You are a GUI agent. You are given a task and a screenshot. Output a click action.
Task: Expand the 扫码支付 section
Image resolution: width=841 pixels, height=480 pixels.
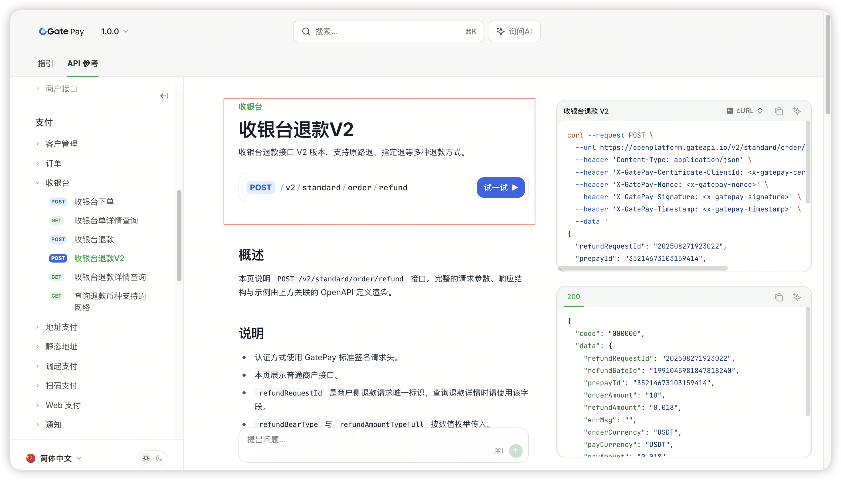point(57,386)
